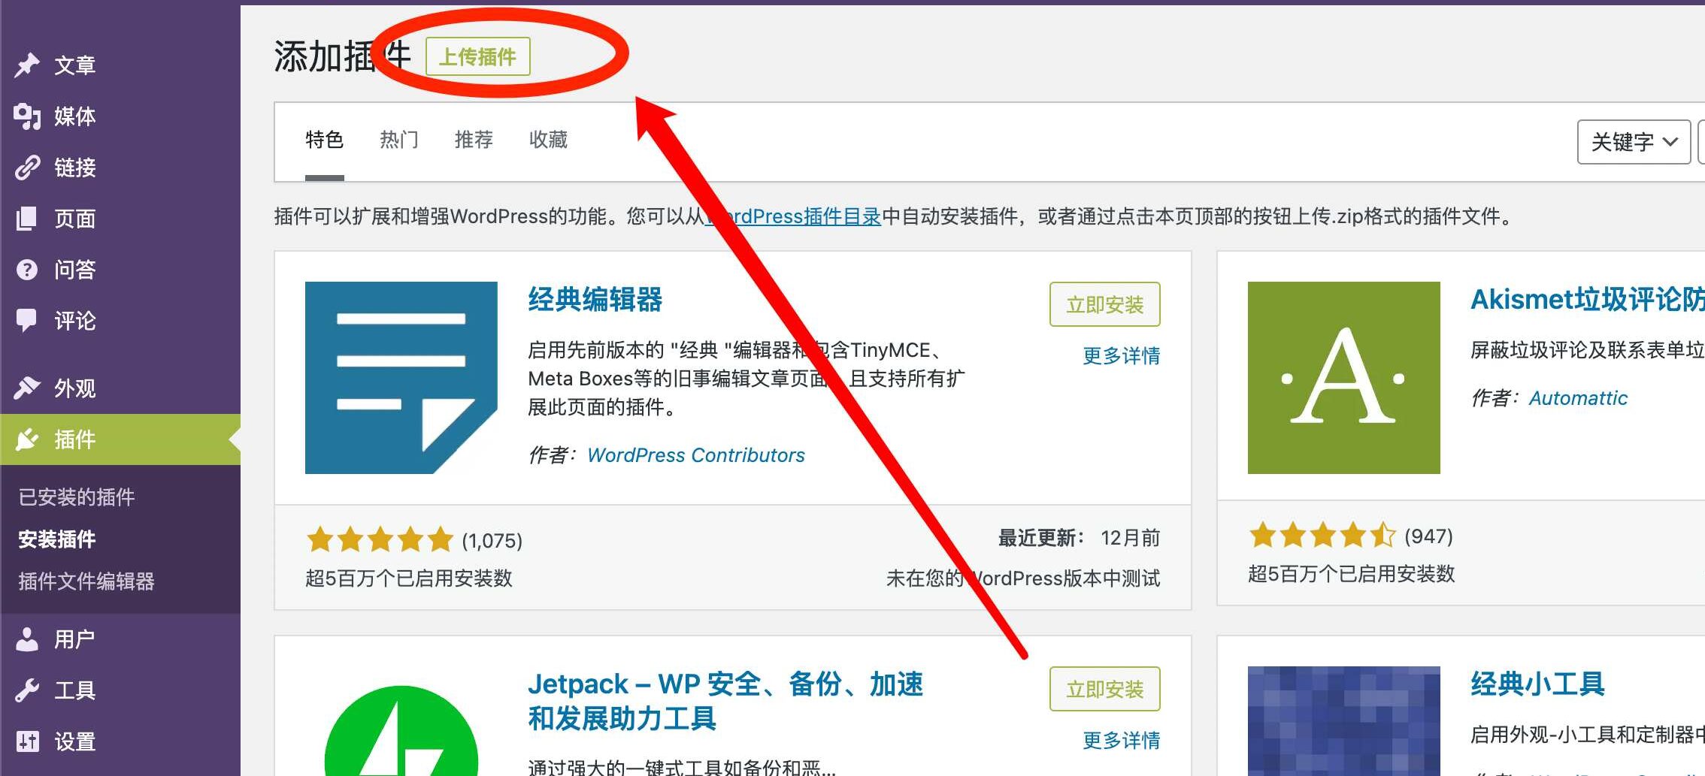This screenshot has height=776, width=1705.
Task: Open 设置 menu label in sidebar
Action: 74,741
